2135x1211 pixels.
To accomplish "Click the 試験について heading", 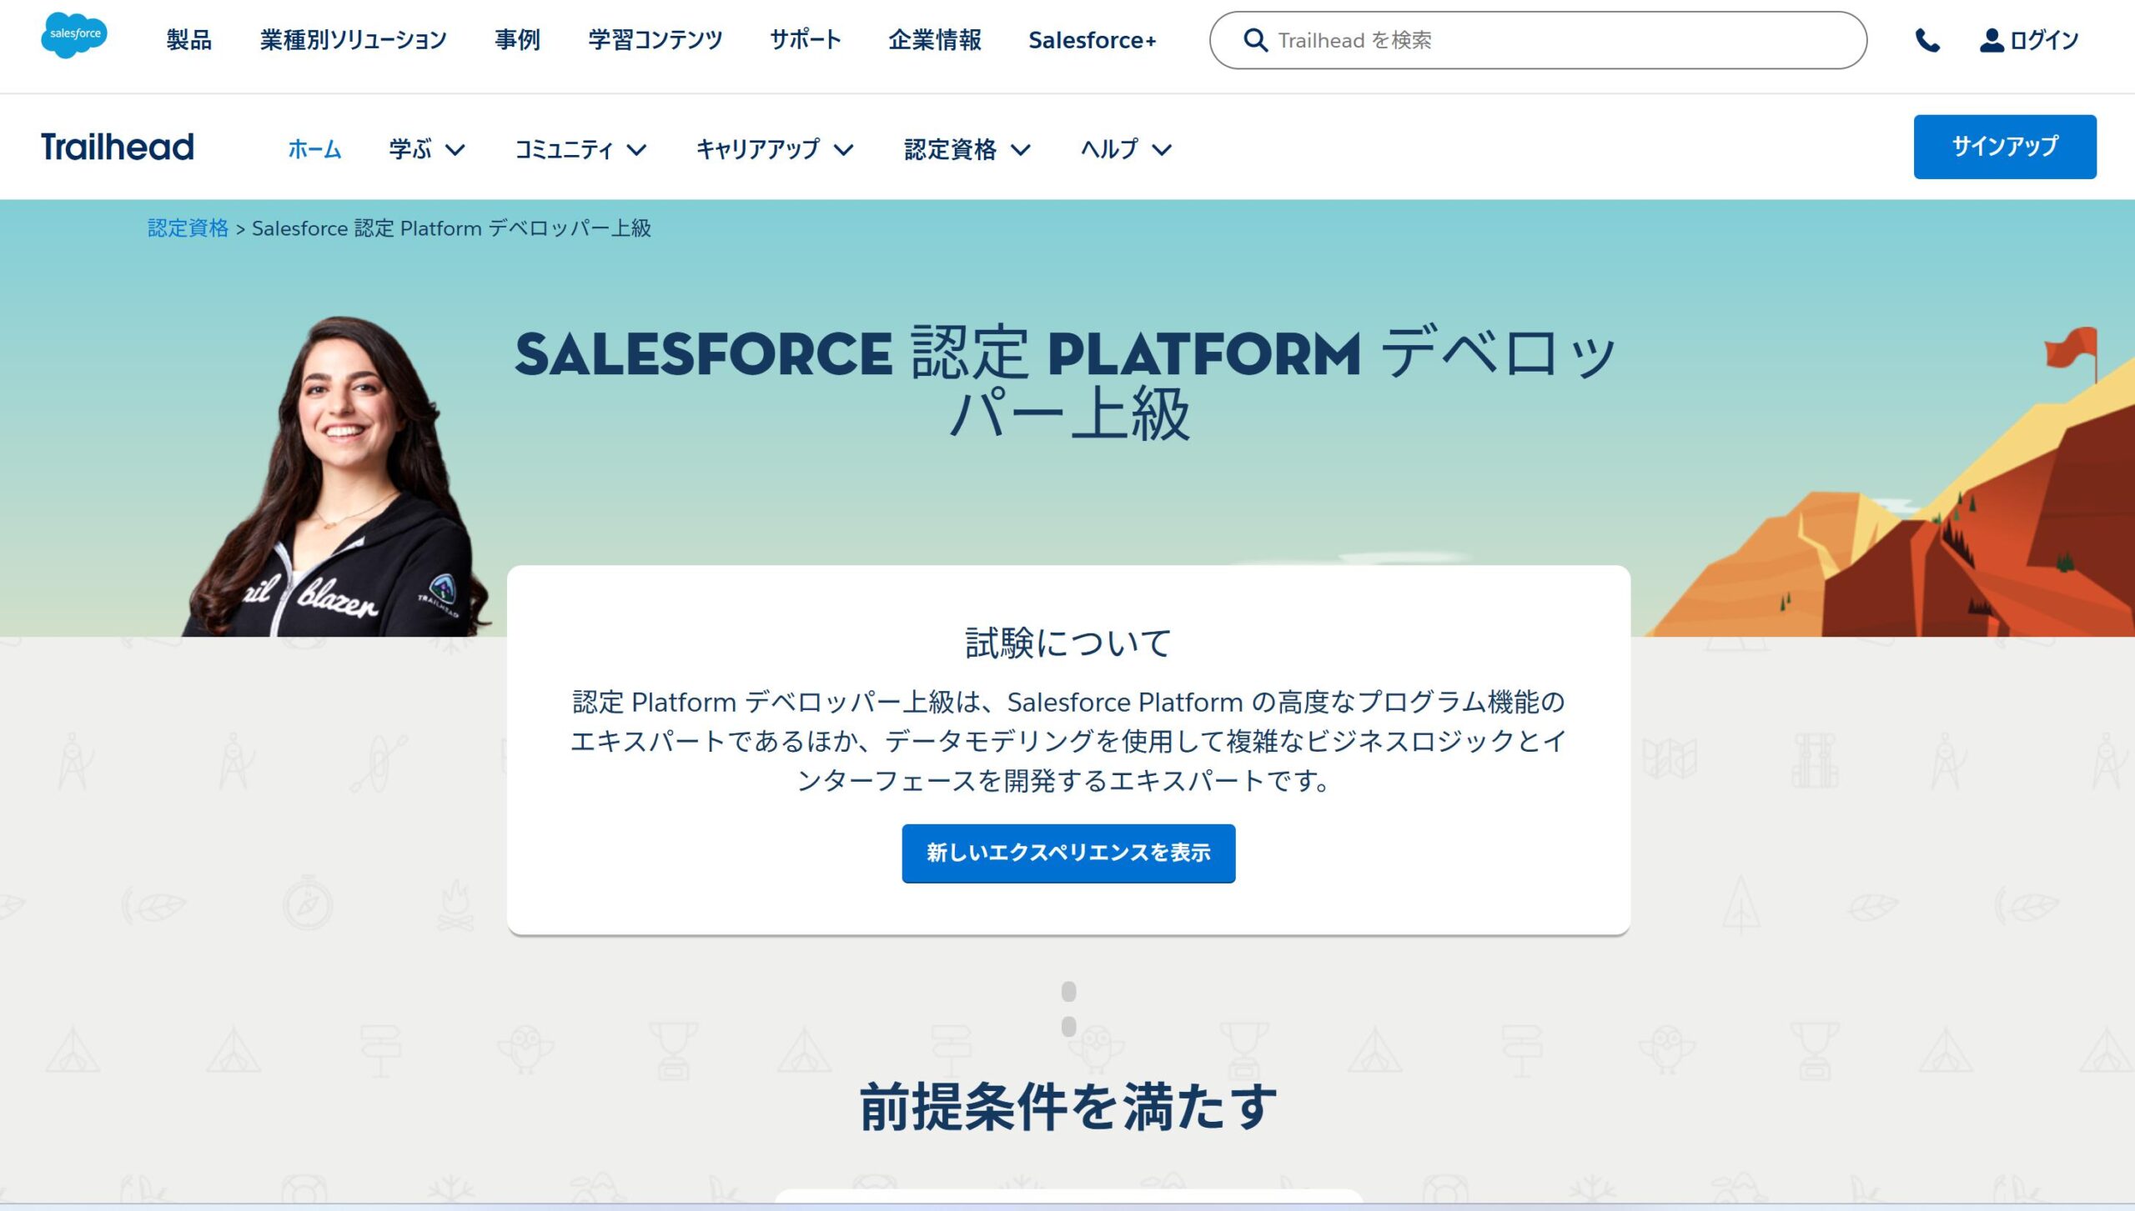I will tap(1068, 643).
